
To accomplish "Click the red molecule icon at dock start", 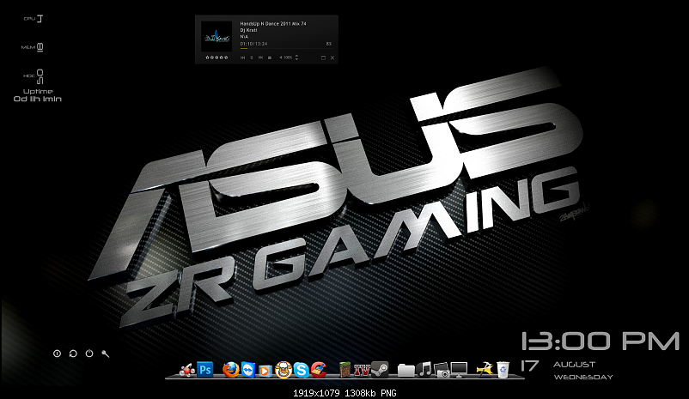I will tap(187, 371).
